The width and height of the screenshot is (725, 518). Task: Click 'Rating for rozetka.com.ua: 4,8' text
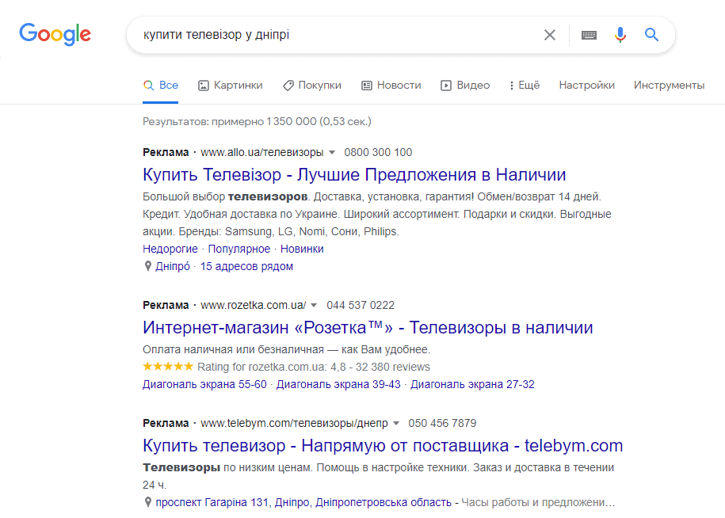point(272,367)
